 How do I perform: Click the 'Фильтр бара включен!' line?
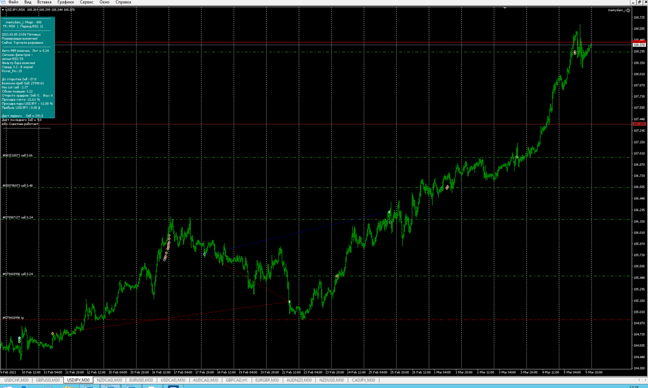point(19,63)
